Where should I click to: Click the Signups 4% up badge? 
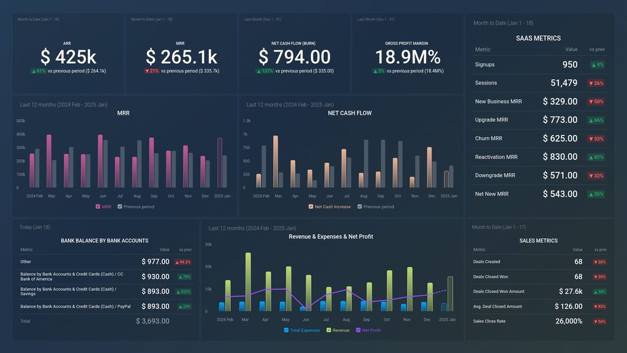[598, 65]
